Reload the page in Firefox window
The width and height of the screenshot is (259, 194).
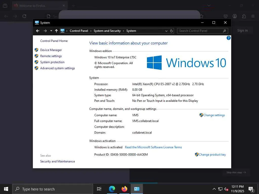coord(24,16)
